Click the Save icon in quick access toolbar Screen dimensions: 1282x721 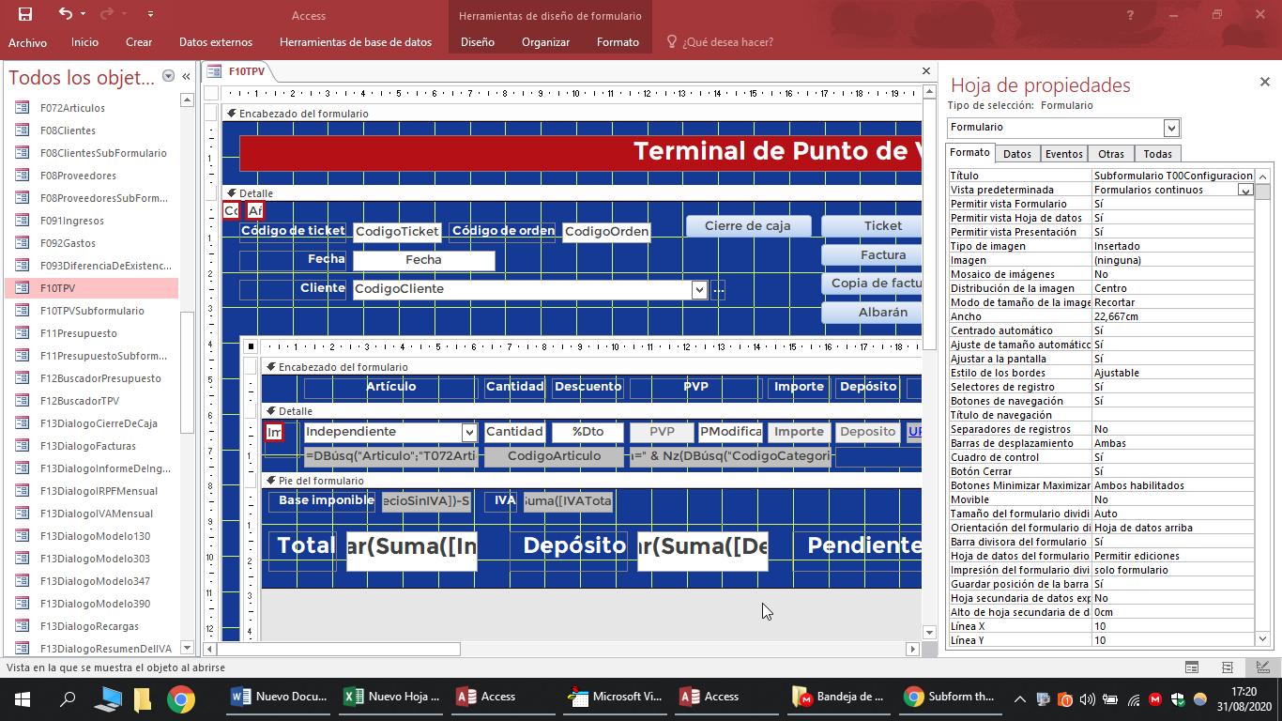pyautogui.click(x=25, y=14)
